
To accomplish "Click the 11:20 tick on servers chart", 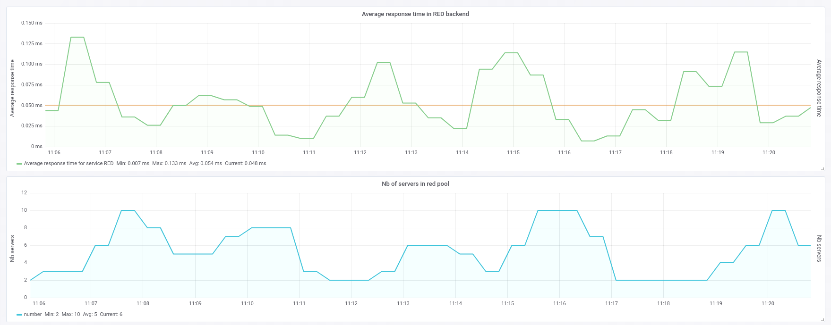I will [768, 304].
